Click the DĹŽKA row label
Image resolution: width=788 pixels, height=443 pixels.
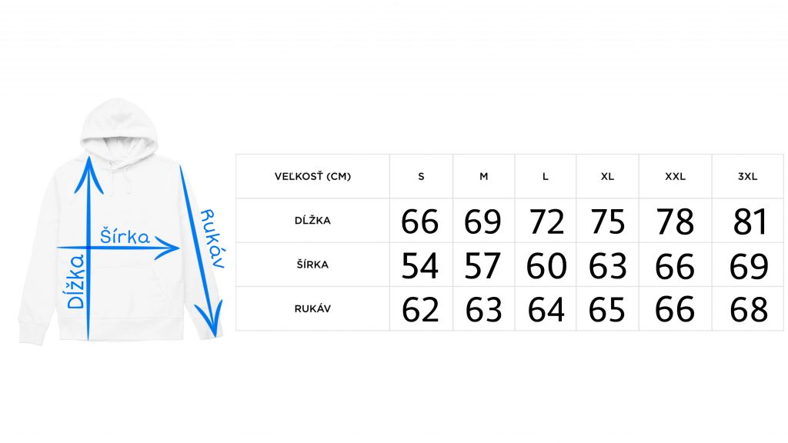(312, 220)
